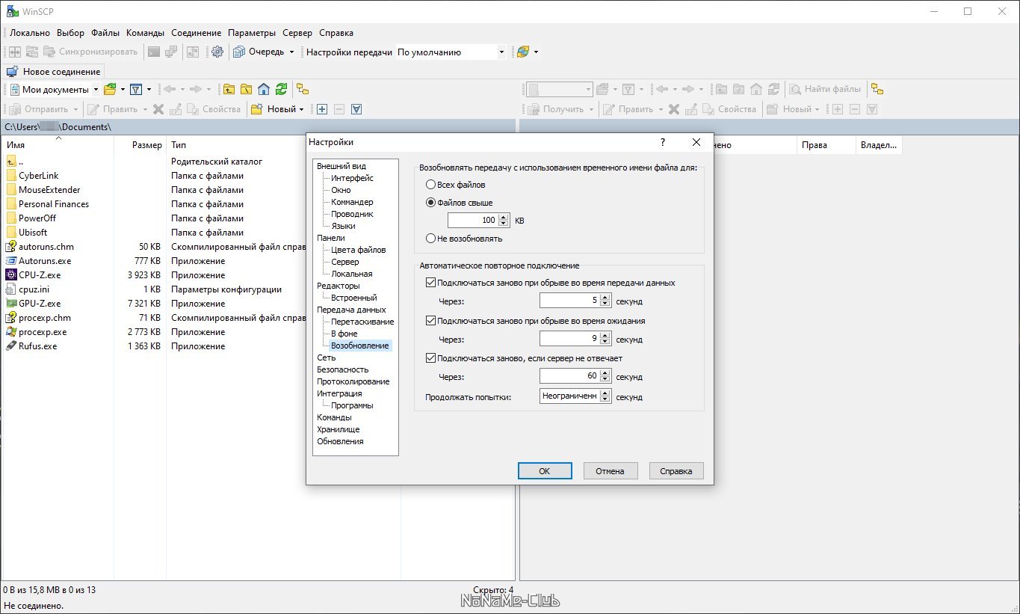Select 'Протоколирование' in settings tree
Viewport: 1020px width, 614px height.
click(x=353, y=381)
